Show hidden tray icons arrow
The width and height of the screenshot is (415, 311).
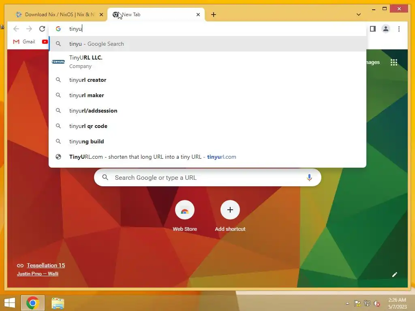pos(347,303)
